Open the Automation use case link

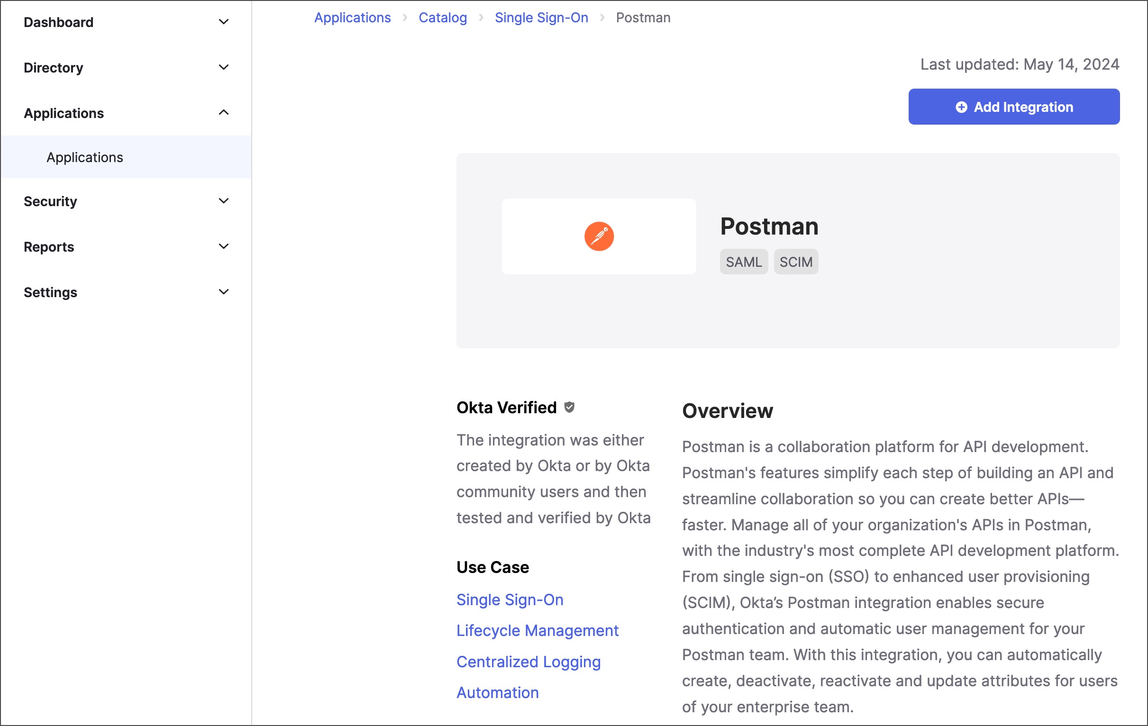point(497,693)
